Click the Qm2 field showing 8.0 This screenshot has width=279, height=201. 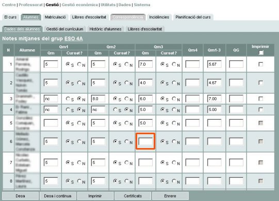[x=98, y=99]
